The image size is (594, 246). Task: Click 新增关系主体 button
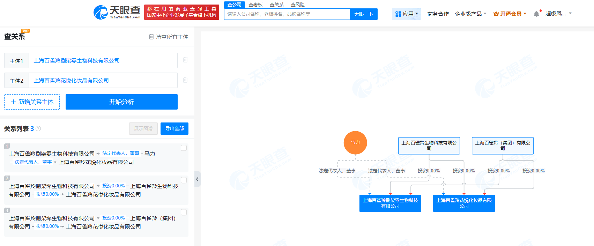click(x=32, y=102)
